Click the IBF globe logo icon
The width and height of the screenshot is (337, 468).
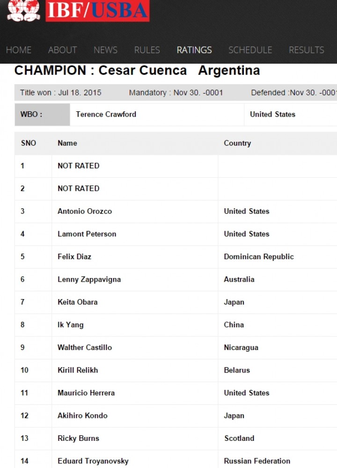[x=23, y=10]
